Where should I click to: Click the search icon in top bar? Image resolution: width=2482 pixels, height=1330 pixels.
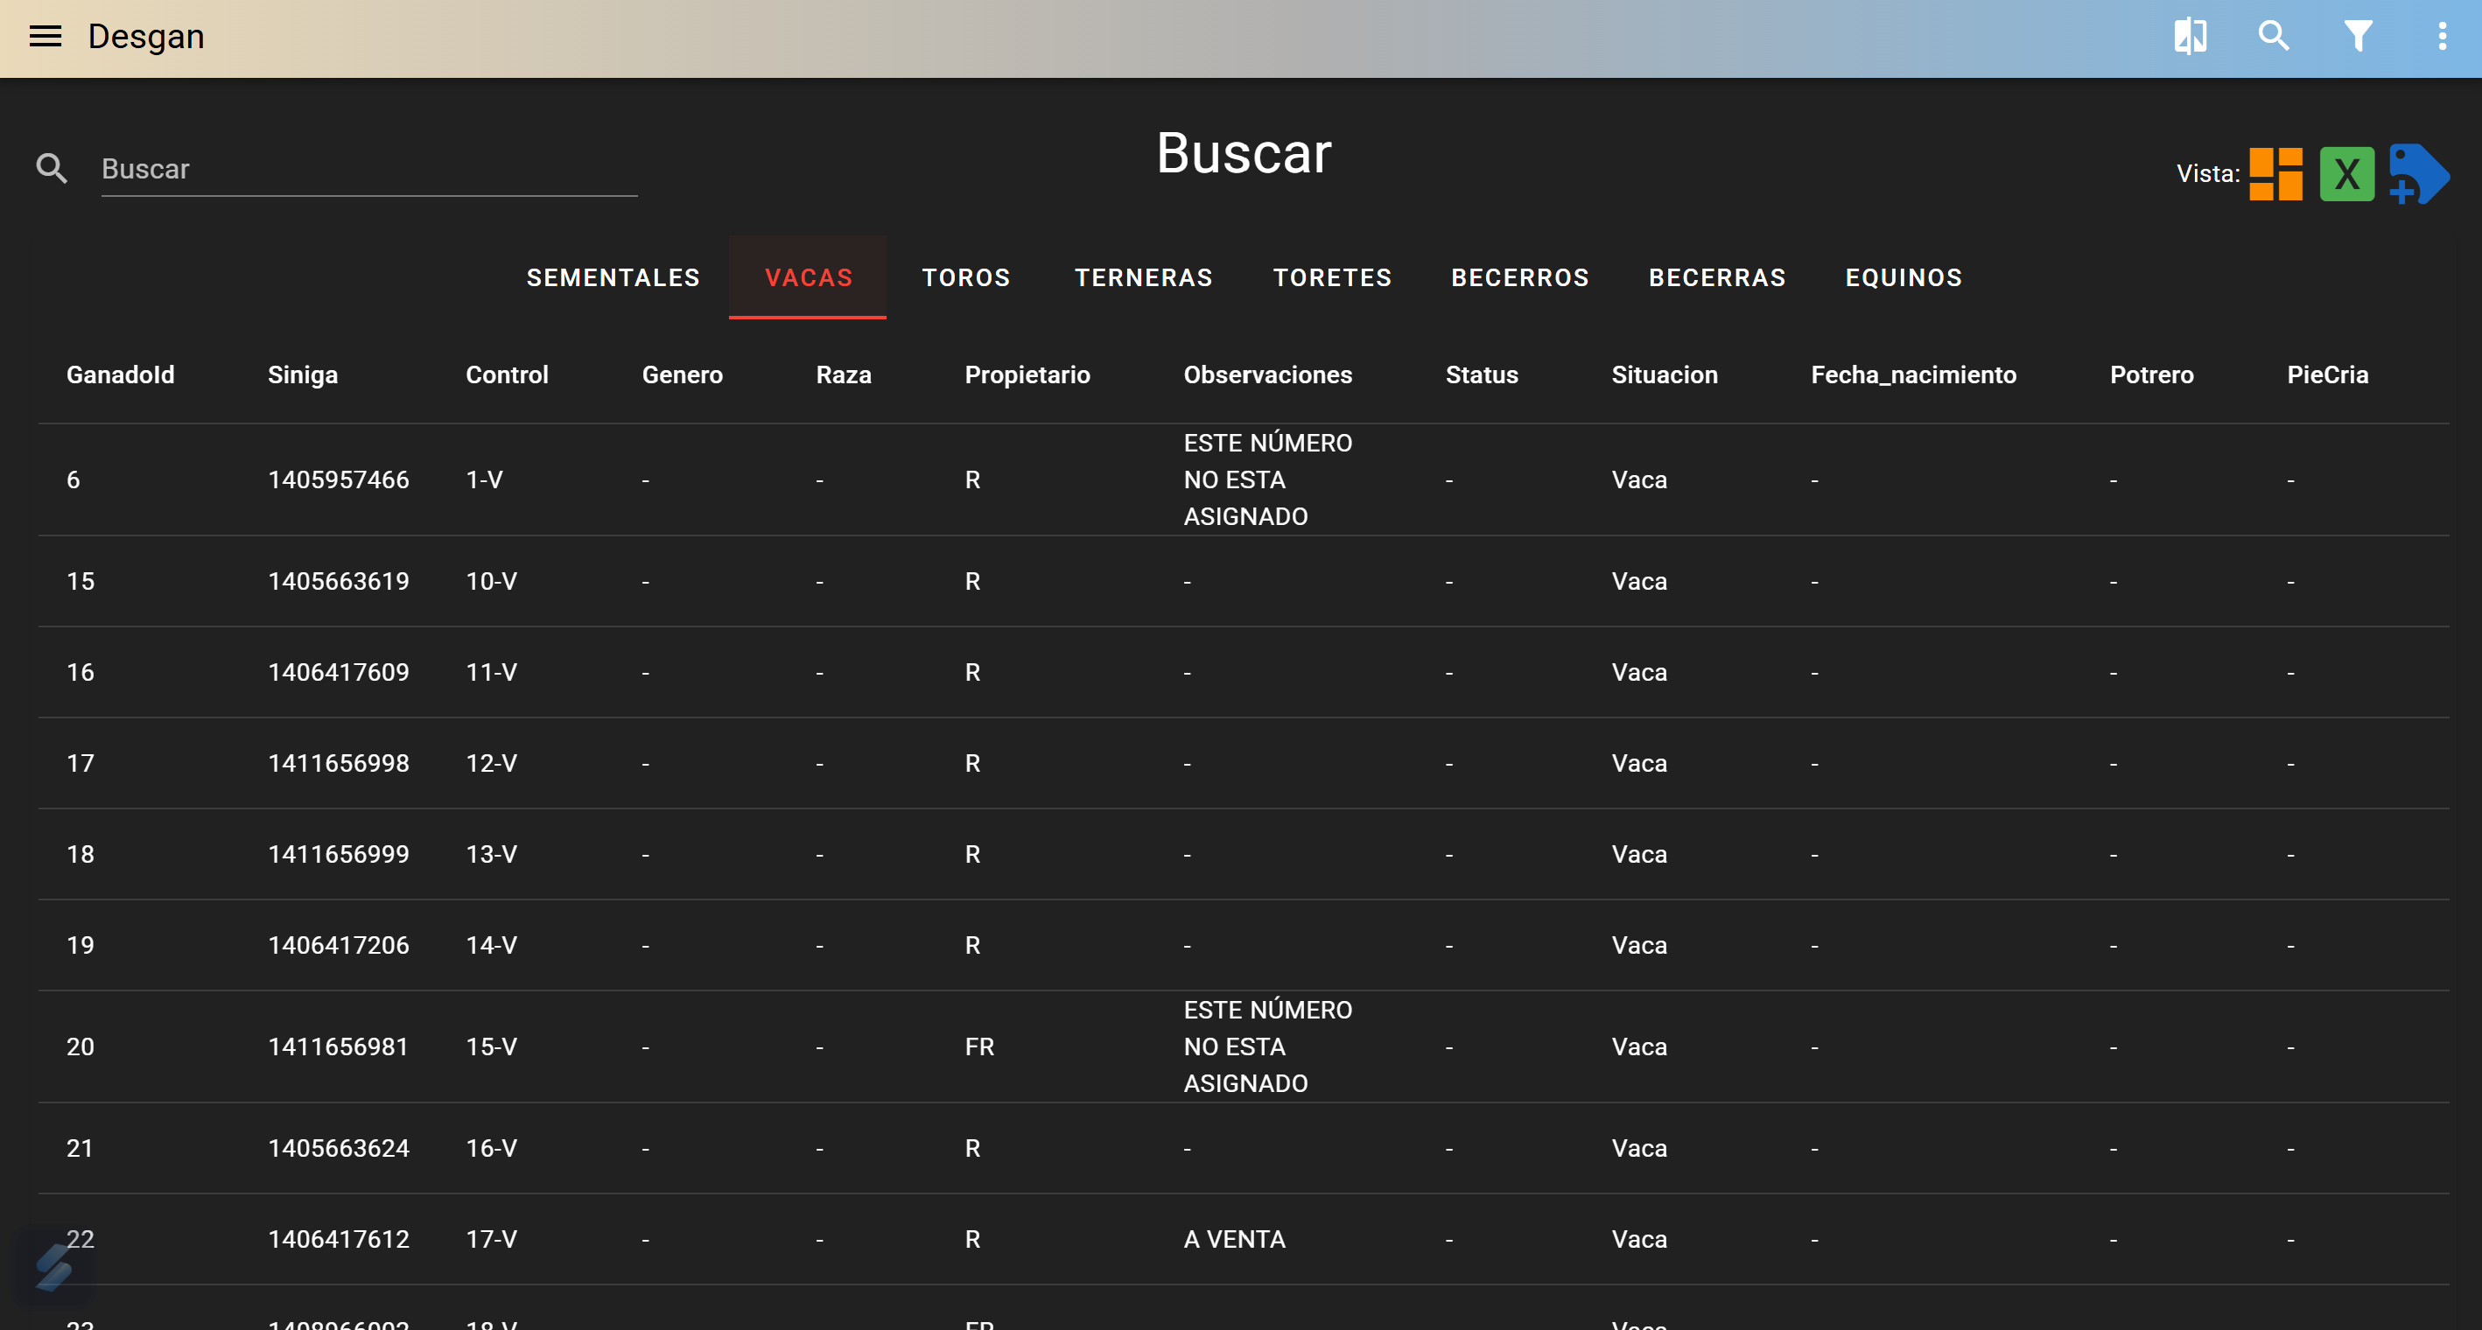pyautogui.click(x=2273, y=37)
